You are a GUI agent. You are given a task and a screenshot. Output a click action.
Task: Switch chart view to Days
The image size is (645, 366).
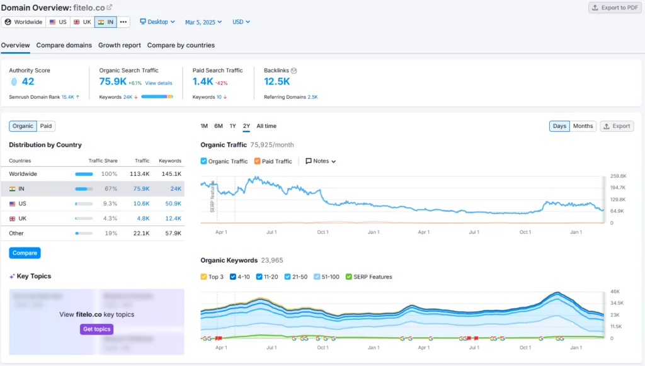click(x=559, y=126)
